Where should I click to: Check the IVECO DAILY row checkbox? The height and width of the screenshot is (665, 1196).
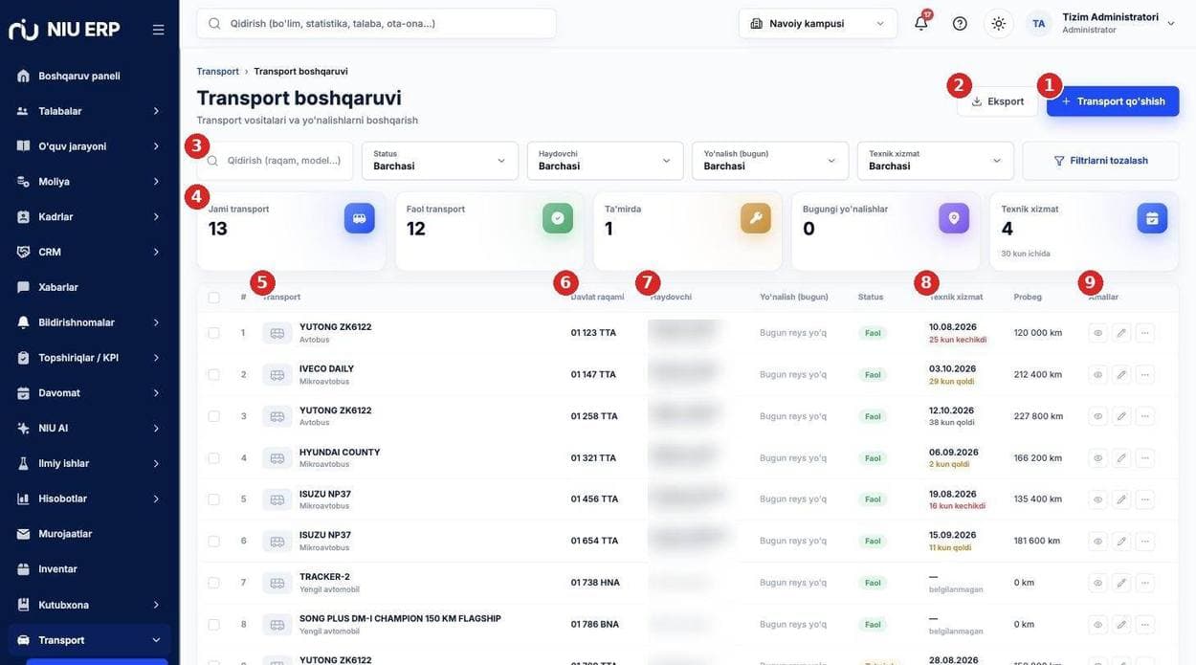point(213,375)
